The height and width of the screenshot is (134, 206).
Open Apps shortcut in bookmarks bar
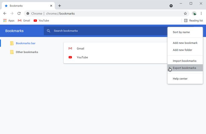pos(9,21)
